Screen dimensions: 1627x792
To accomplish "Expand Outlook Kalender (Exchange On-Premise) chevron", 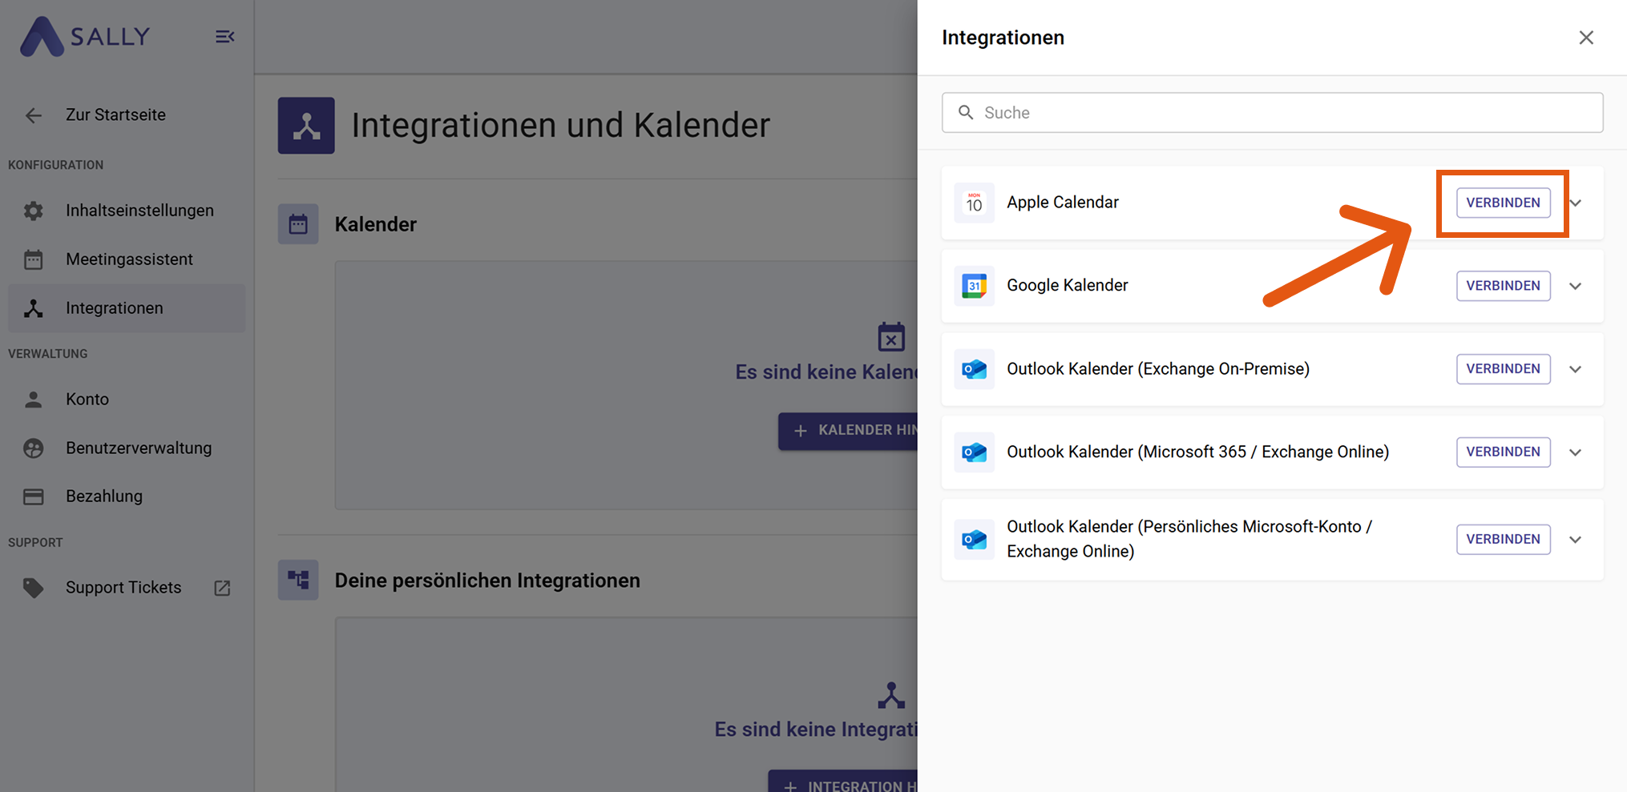I will (1576, 369).
